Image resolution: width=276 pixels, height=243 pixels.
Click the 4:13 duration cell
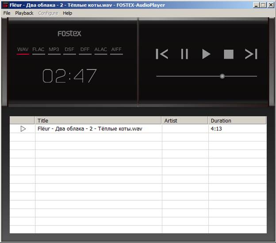click(x=216, y=129)
